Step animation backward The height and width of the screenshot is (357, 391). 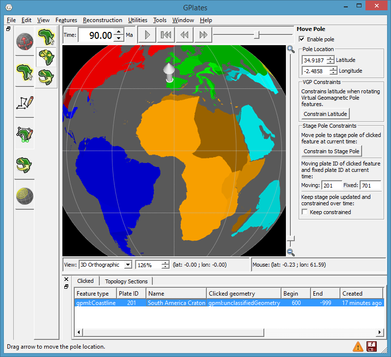coord(184,35)
